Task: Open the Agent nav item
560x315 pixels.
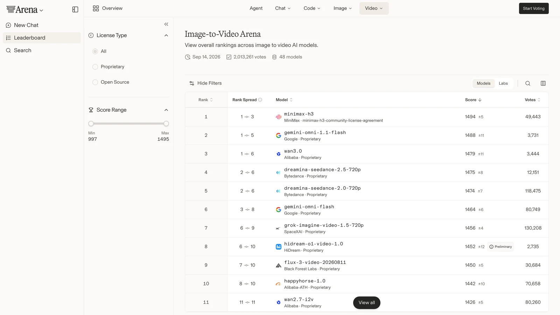Action: [256, 8]
